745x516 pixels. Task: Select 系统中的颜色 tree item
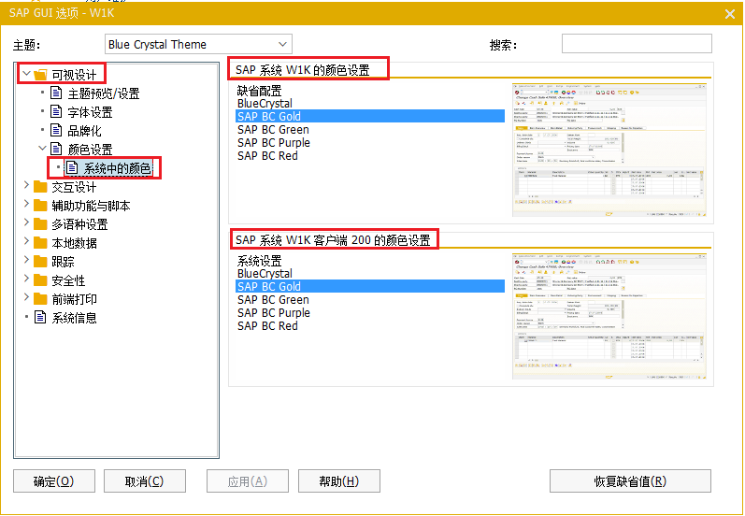tap(117, 168)
